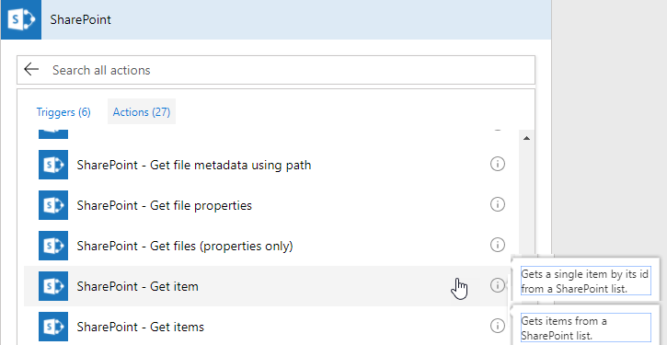The image size is (667, 345).
Task: Open info icon for Get item action
Action: pyautogui.click(x=498, y=285)
